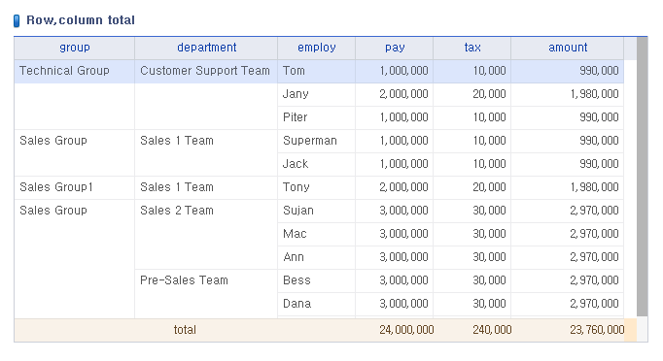Select the Technical Group cell

coord(75,71)
